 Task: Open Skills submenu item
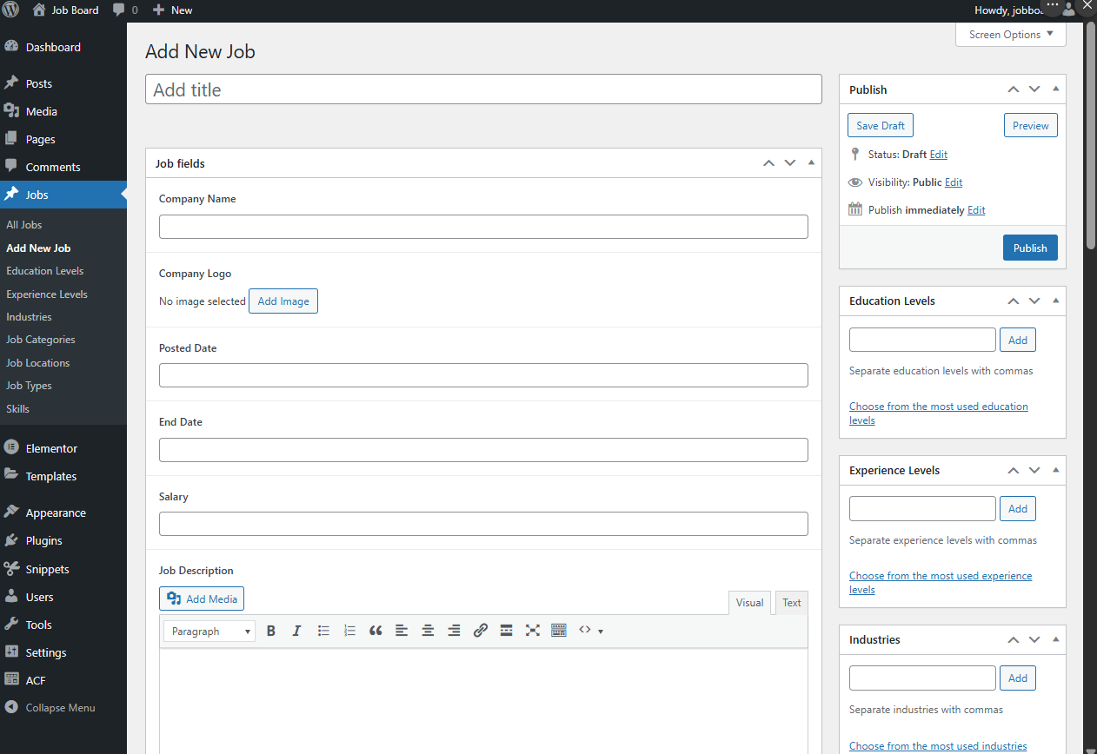17,408
